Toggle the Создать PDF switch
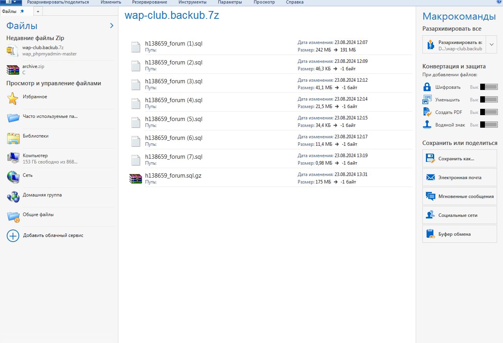Image resolution: width=503 pixels, height=343 pixels. click(x=489, y=112)
